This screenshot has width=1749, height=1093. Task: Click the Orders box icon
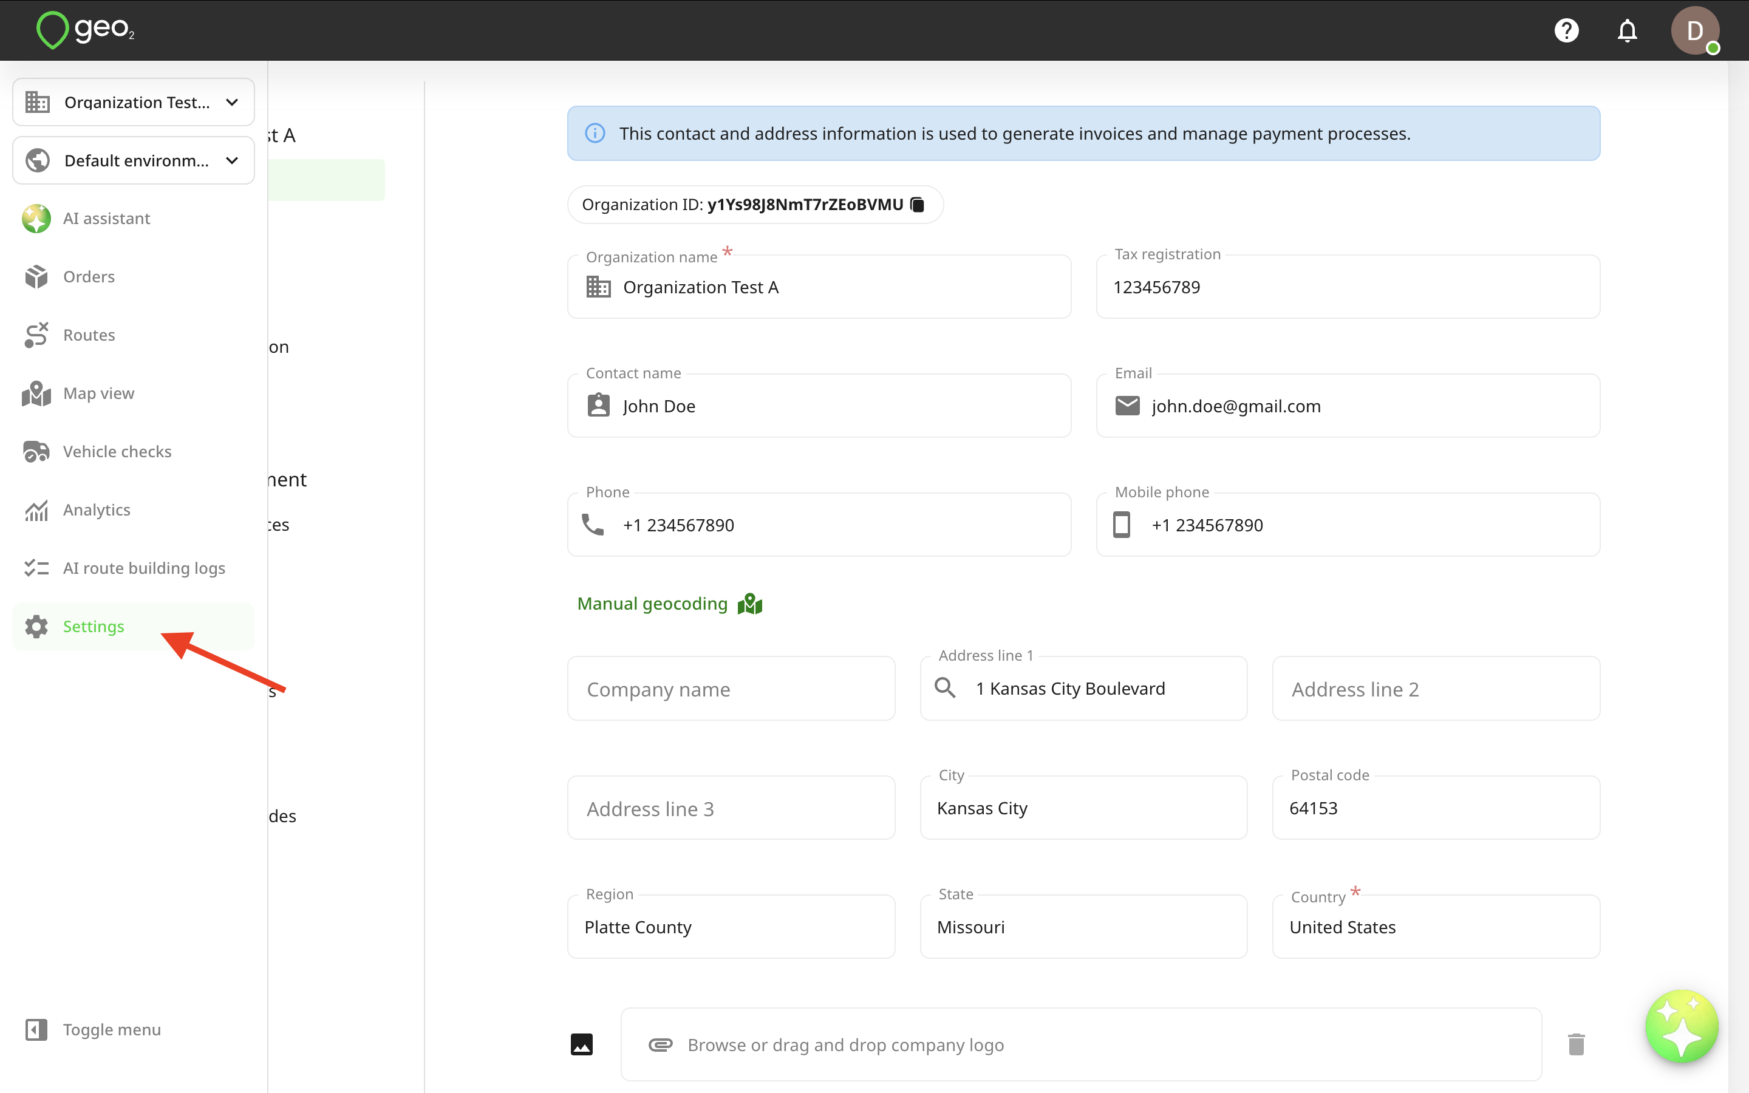click(36, 277)
